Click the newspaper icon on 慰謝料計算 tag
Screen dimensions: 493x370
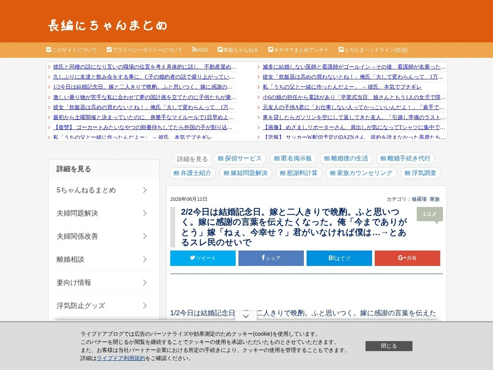pos(283,173)
